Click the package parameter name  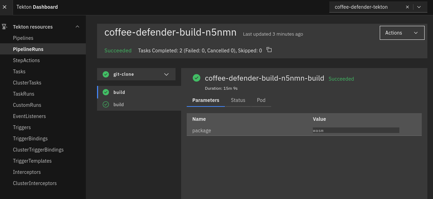coord(202,131)
